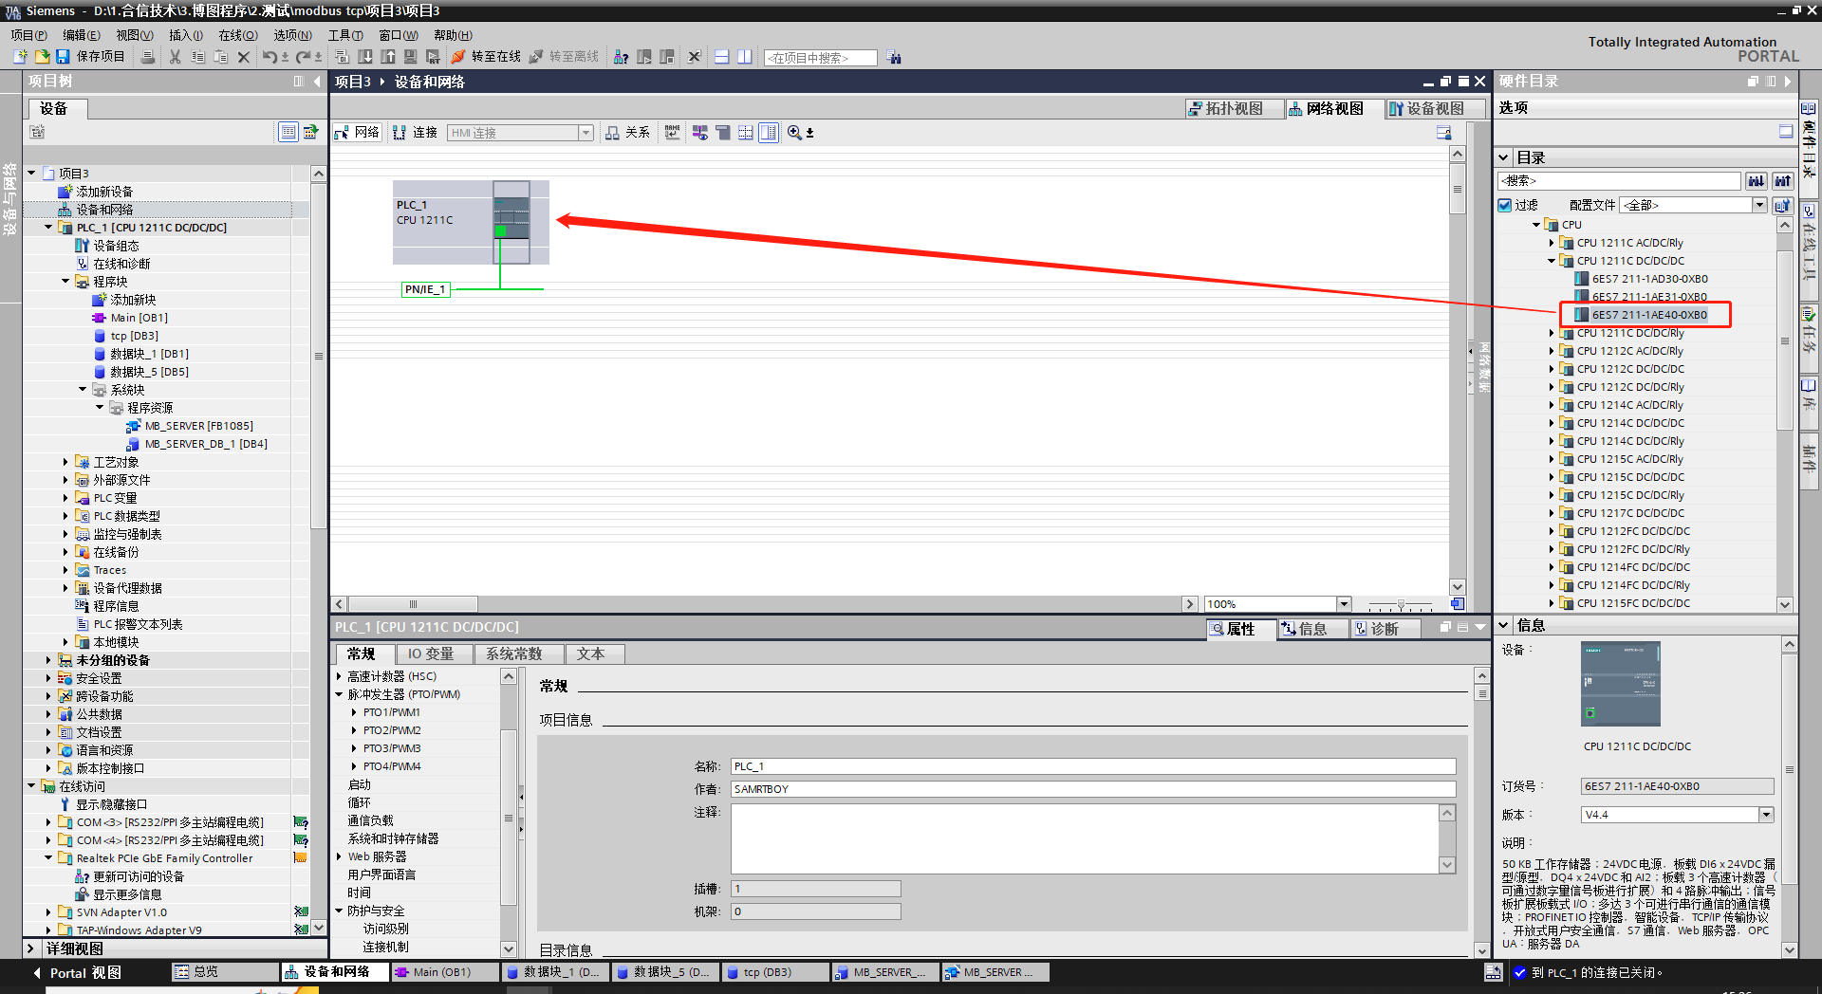Viewport: 1822px width, 994px height.
Task: Collapse the 目录 catalog section
Action: click(x=1504, y=157)
